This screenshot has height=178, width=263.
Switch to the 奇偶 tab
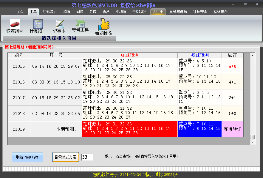pyautogui.click(x=93, y=12)
